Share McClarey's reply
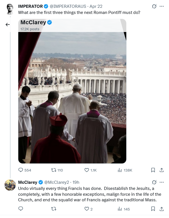 point(162,209)
